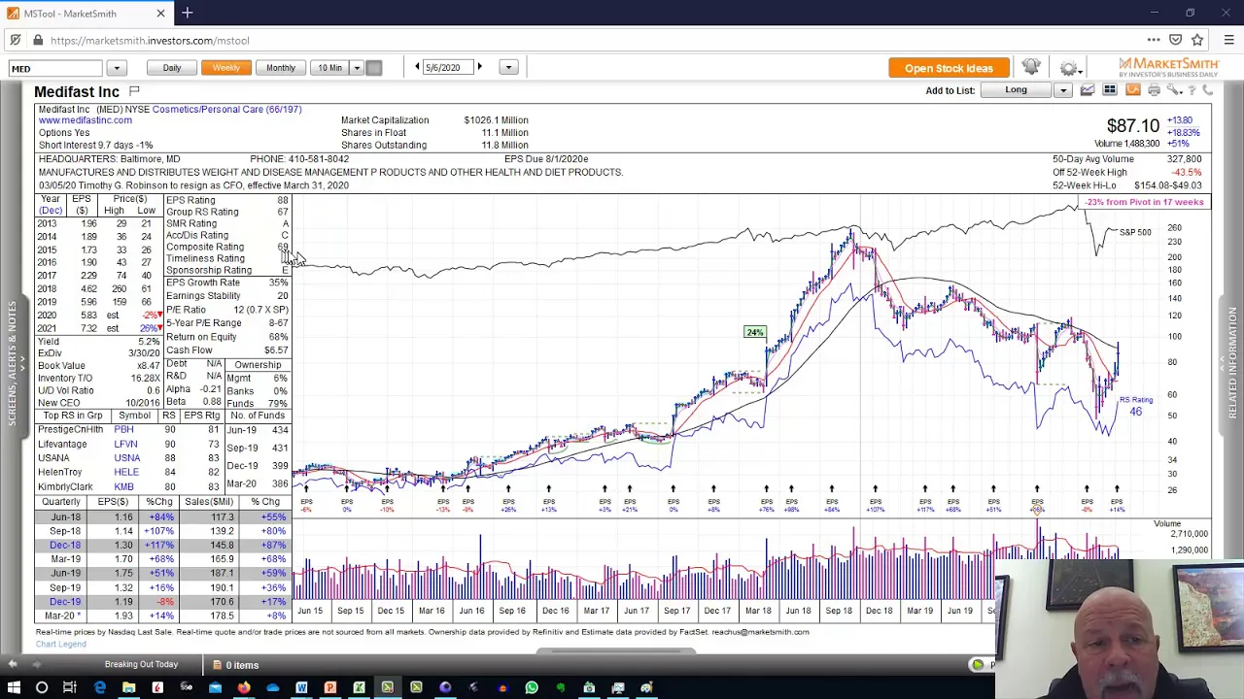The width and height of the screenshot is (1244, 699).
Task: Click LFVN symbol link
Action: point(125,444)
